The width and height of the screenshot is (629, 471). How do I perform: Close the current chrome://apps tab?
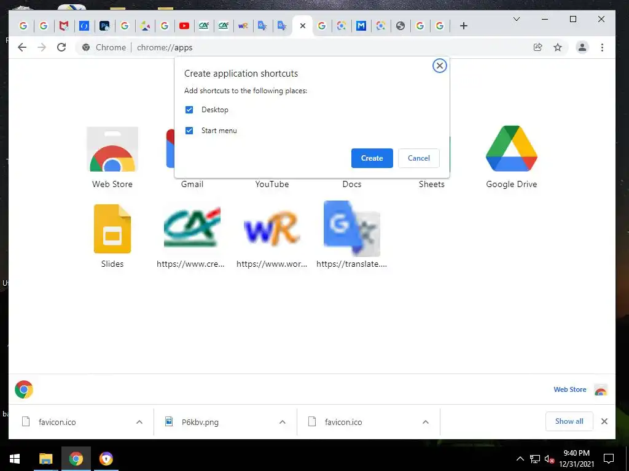303,26
